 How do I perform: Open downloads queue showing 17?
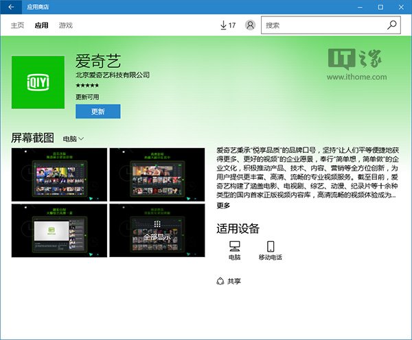coord(227,25)
